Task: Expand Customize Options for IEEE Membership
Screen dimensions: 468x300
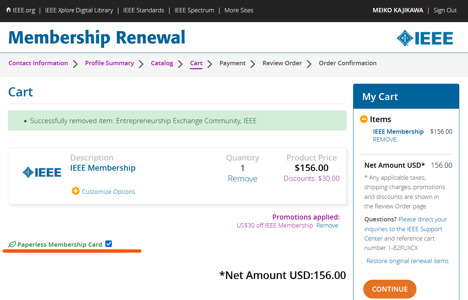Action: (108, 192)
